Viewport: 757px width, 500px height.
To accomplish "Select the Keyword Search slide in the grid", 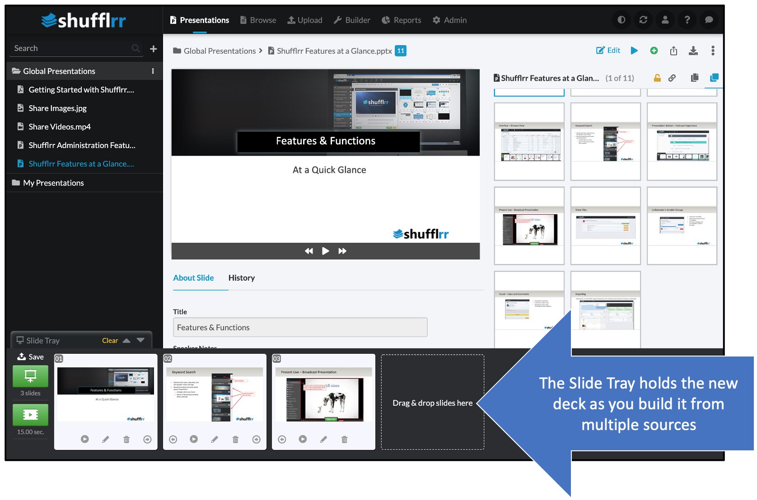I will tap(605, 142).
